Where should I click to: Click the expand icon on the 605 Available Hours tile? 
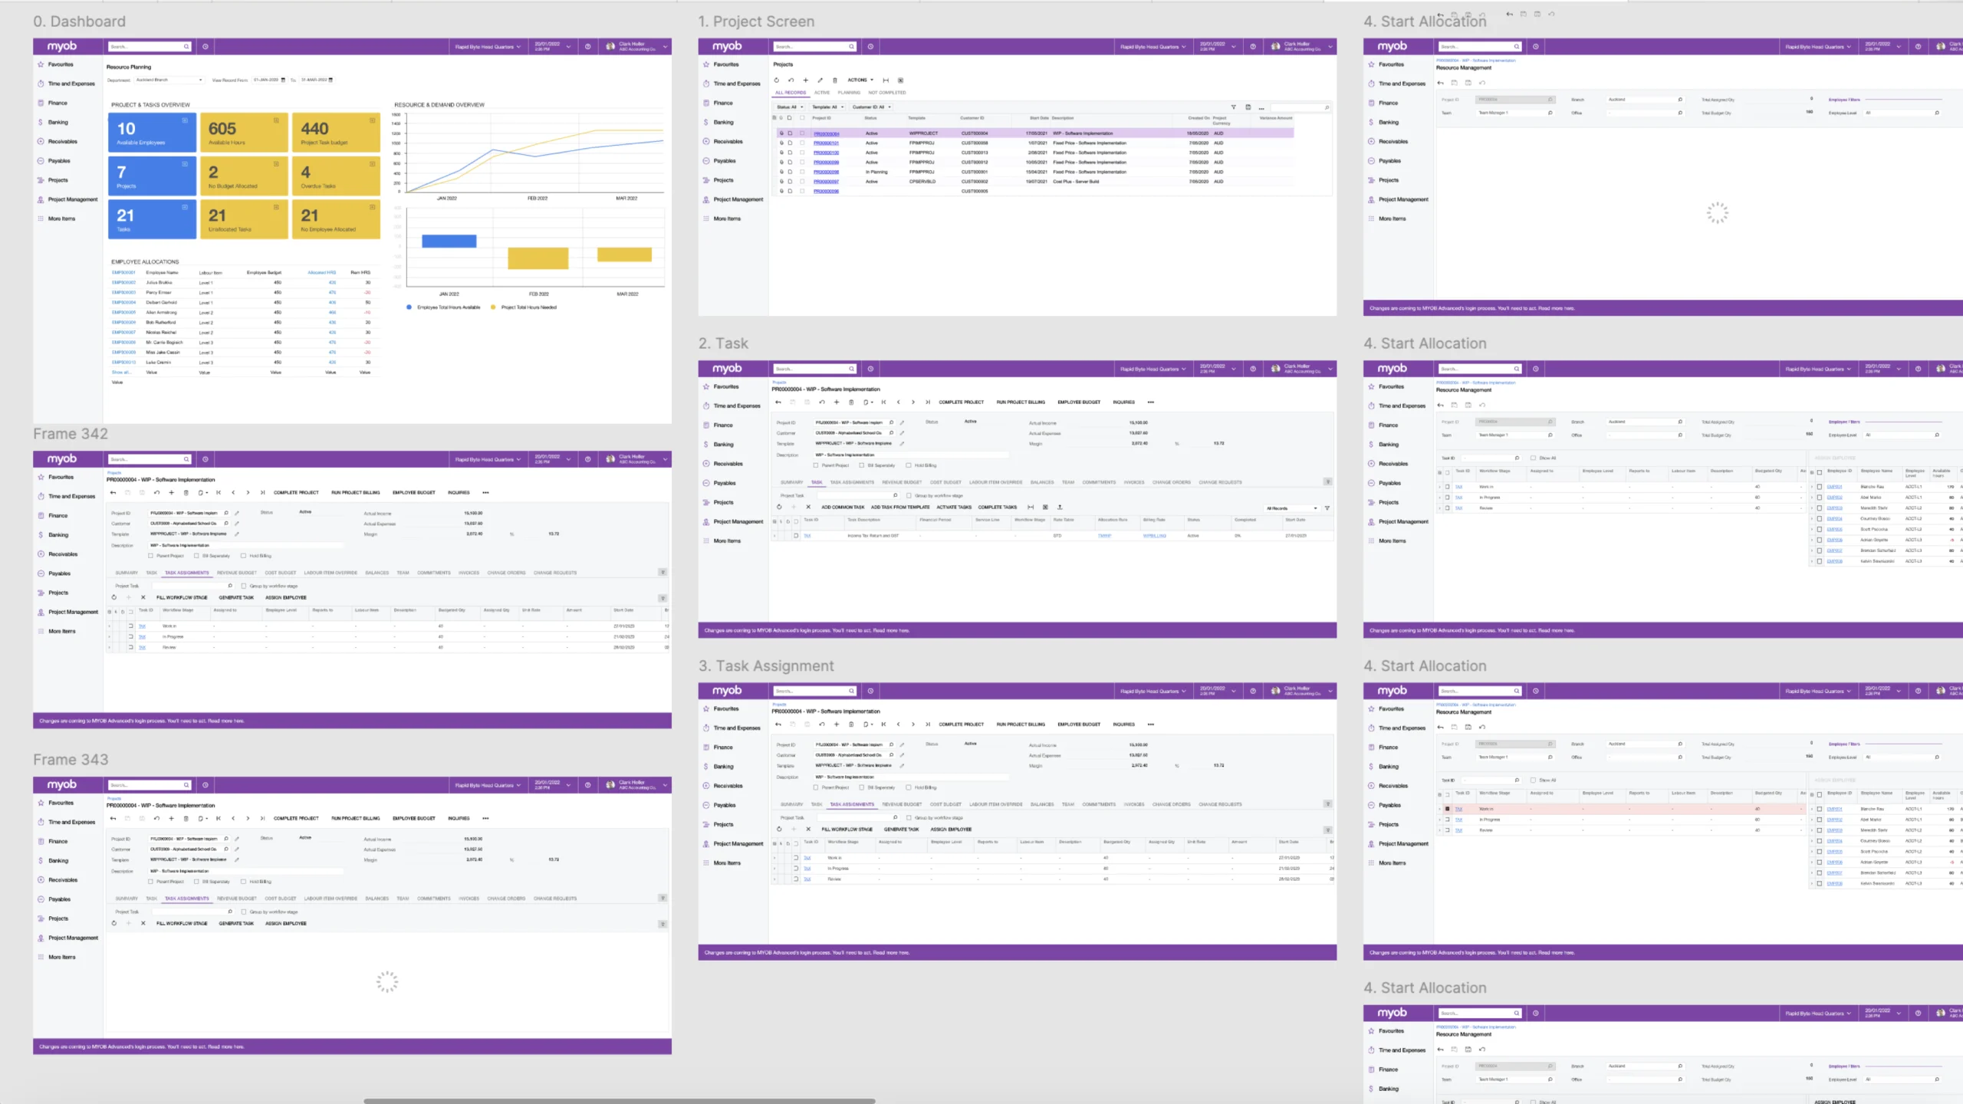coord(276,120)
